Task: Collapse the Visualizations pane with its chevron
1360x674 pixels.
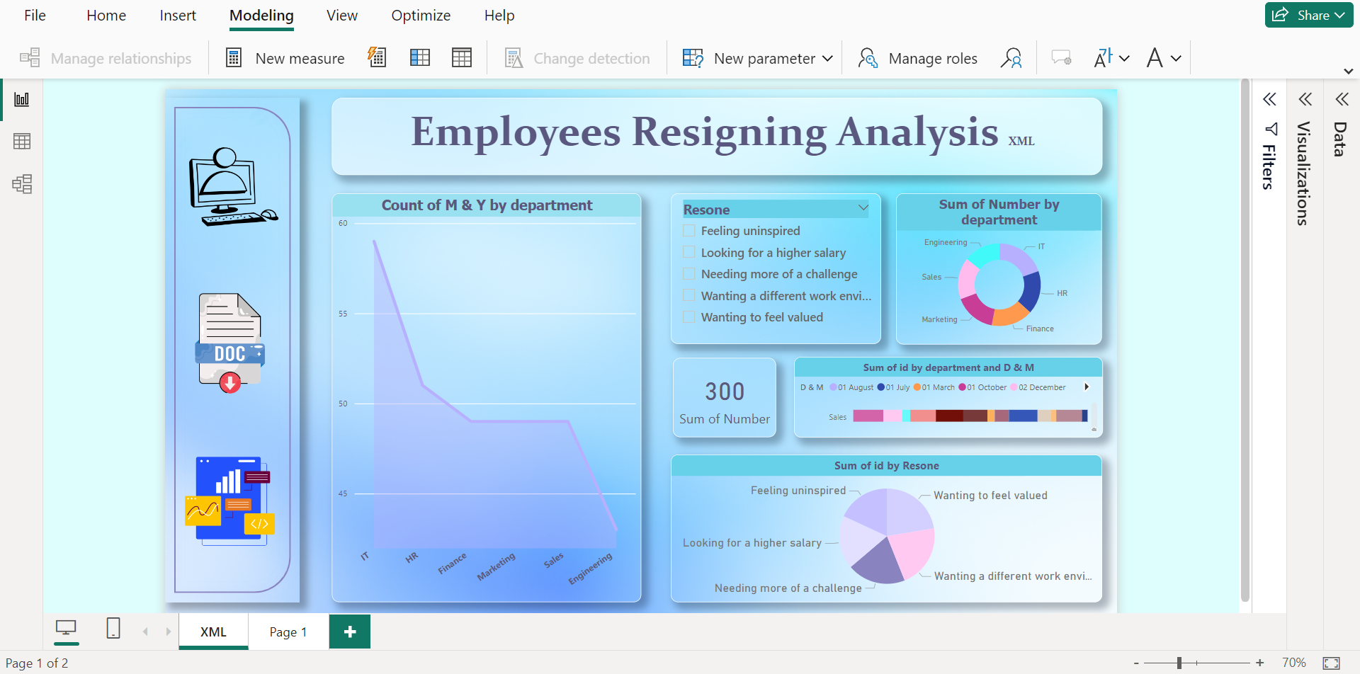Action: pos(1306,99)
